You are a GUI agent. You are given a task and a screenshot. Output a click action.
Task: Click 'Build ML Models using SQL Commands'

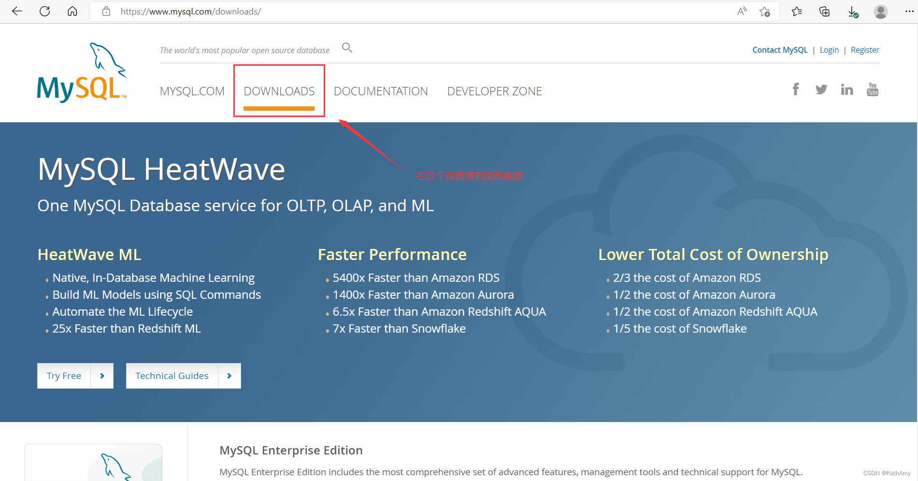157,295
